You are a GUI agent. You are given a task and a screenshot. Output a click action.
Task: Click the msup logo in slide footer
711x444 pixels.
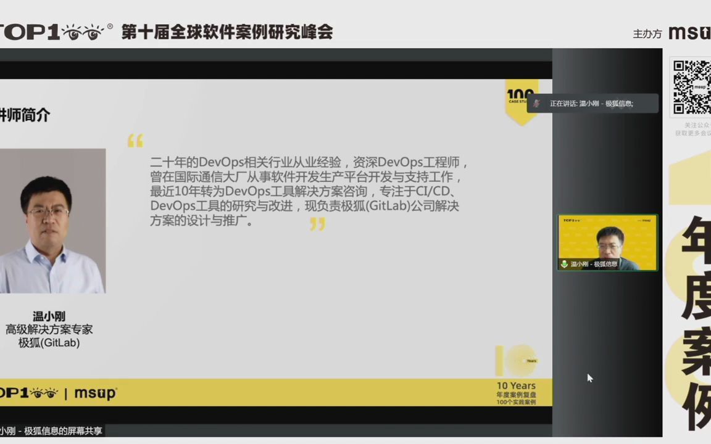point(95,393)
